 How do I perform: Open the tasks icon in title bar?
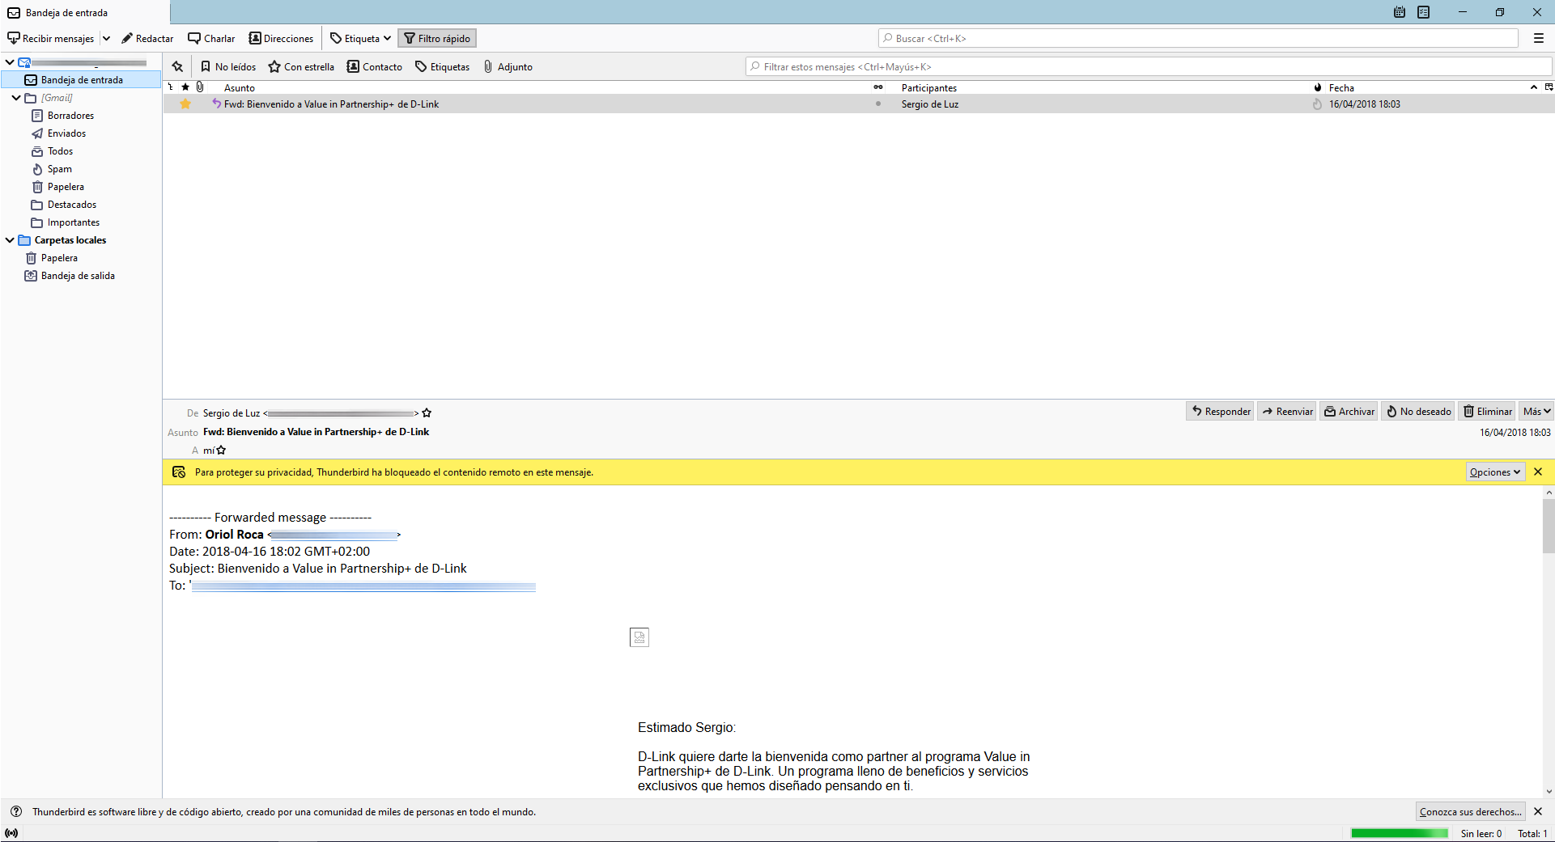pyautogui.click(x=1424, y=12)
